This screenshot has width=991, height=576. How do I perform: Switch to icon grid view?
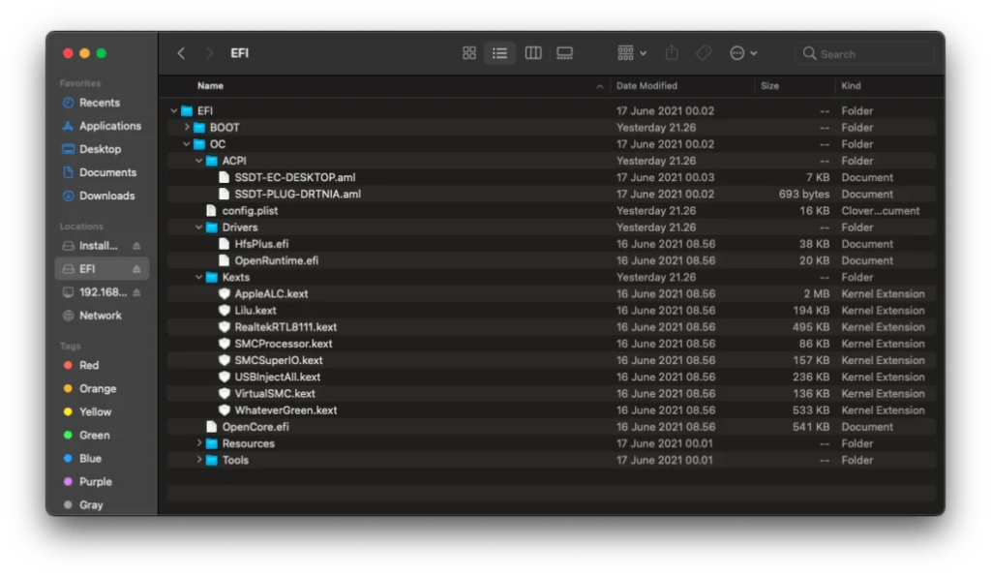pyautogui.click(x=469, y=53)
